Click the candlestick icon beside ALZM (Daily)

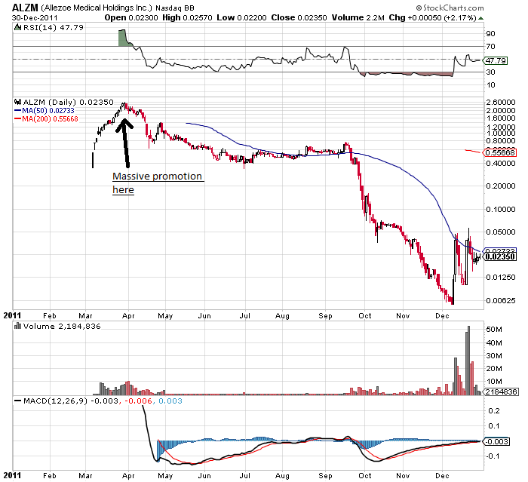[x=17, y=102]
